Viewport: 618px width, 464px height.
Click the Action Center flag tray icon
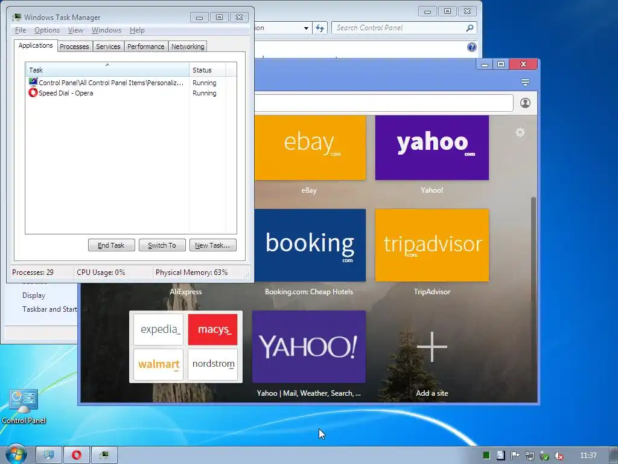pyautogui.click(x=515, y=456)
